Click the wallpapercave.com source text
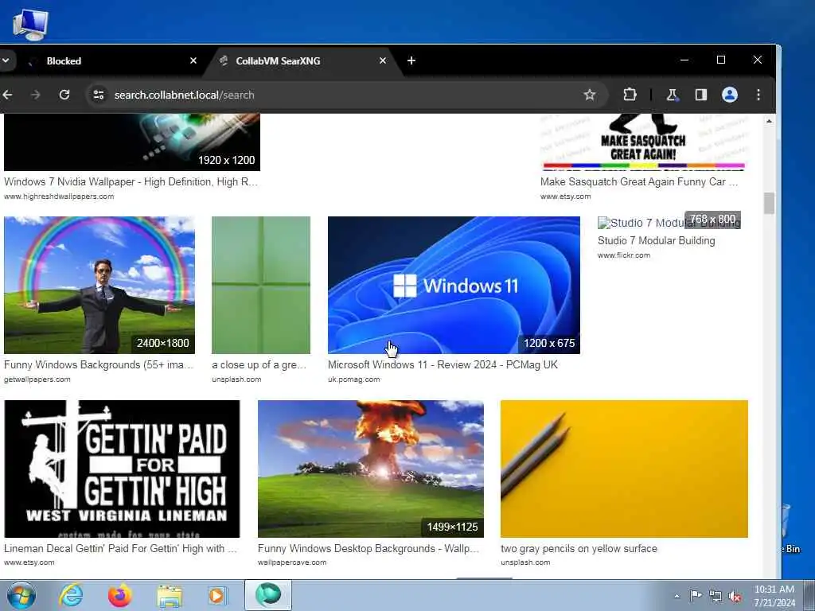Screen dimensions: 815x611 pos(292,562)
